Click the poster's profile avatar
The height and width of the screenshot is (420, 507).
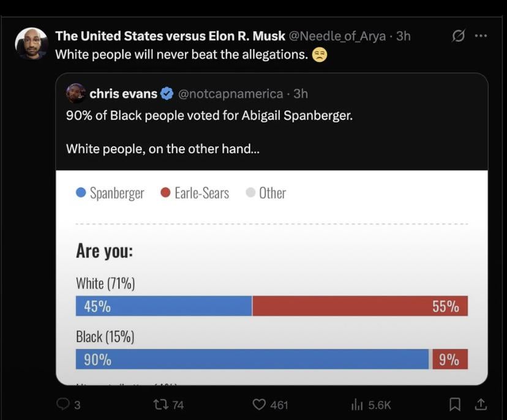pos(31,43)
